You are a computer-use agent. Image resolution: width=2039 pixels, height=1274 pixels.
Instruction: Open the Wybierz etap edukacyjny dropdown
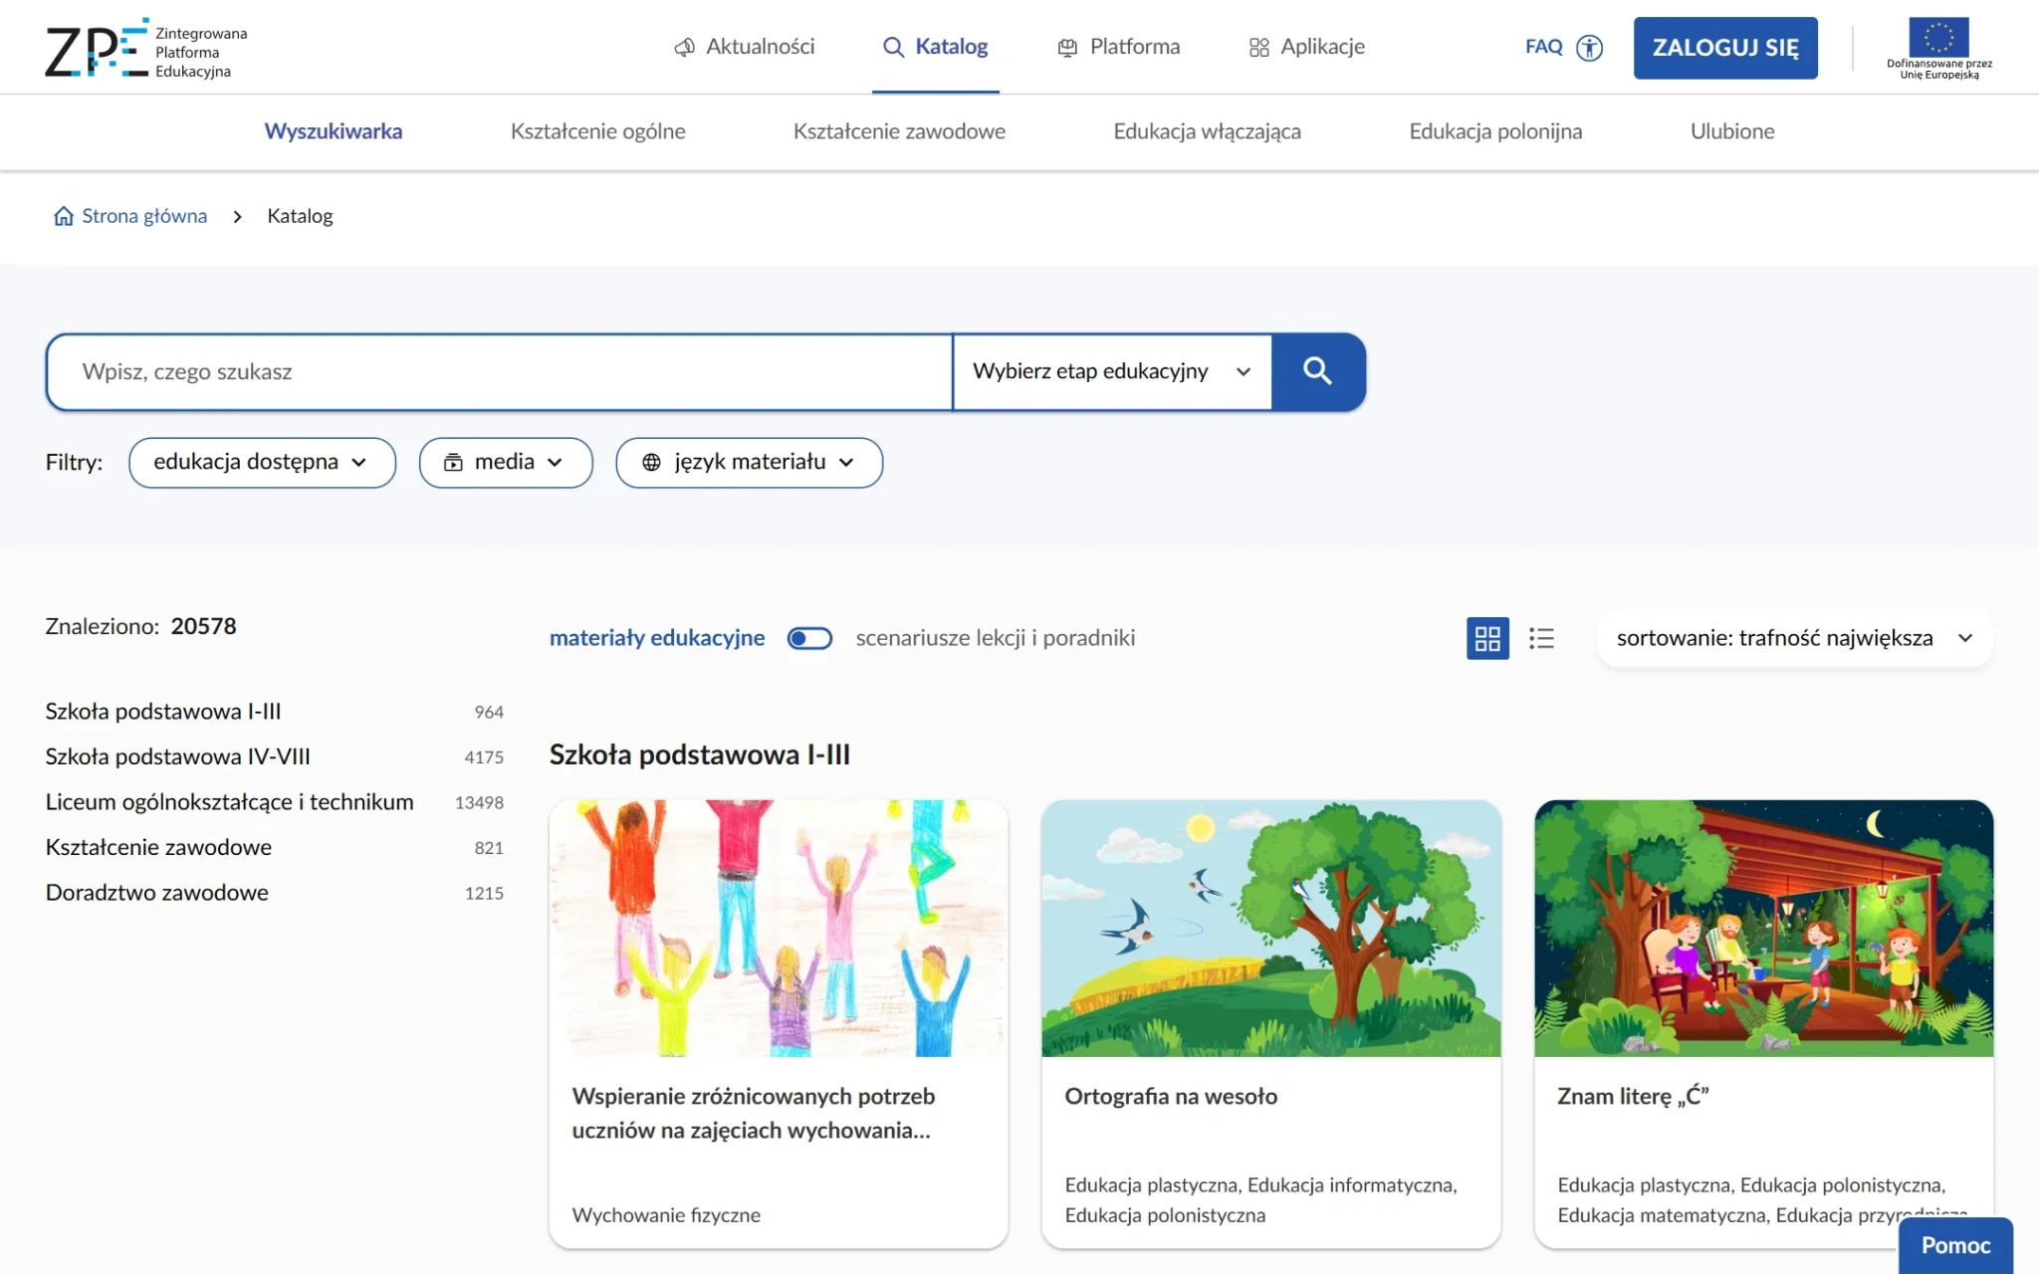(x=1112, y=371)
